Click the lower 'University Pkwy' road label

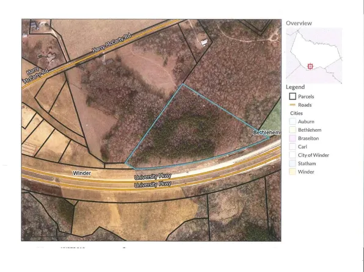click(x=153, y=184)
